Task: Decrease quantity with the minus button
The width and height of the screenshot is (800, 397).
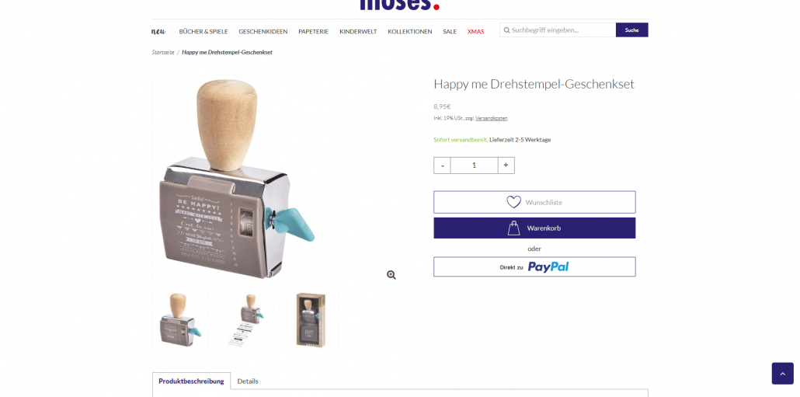Action: coord(443,165)
